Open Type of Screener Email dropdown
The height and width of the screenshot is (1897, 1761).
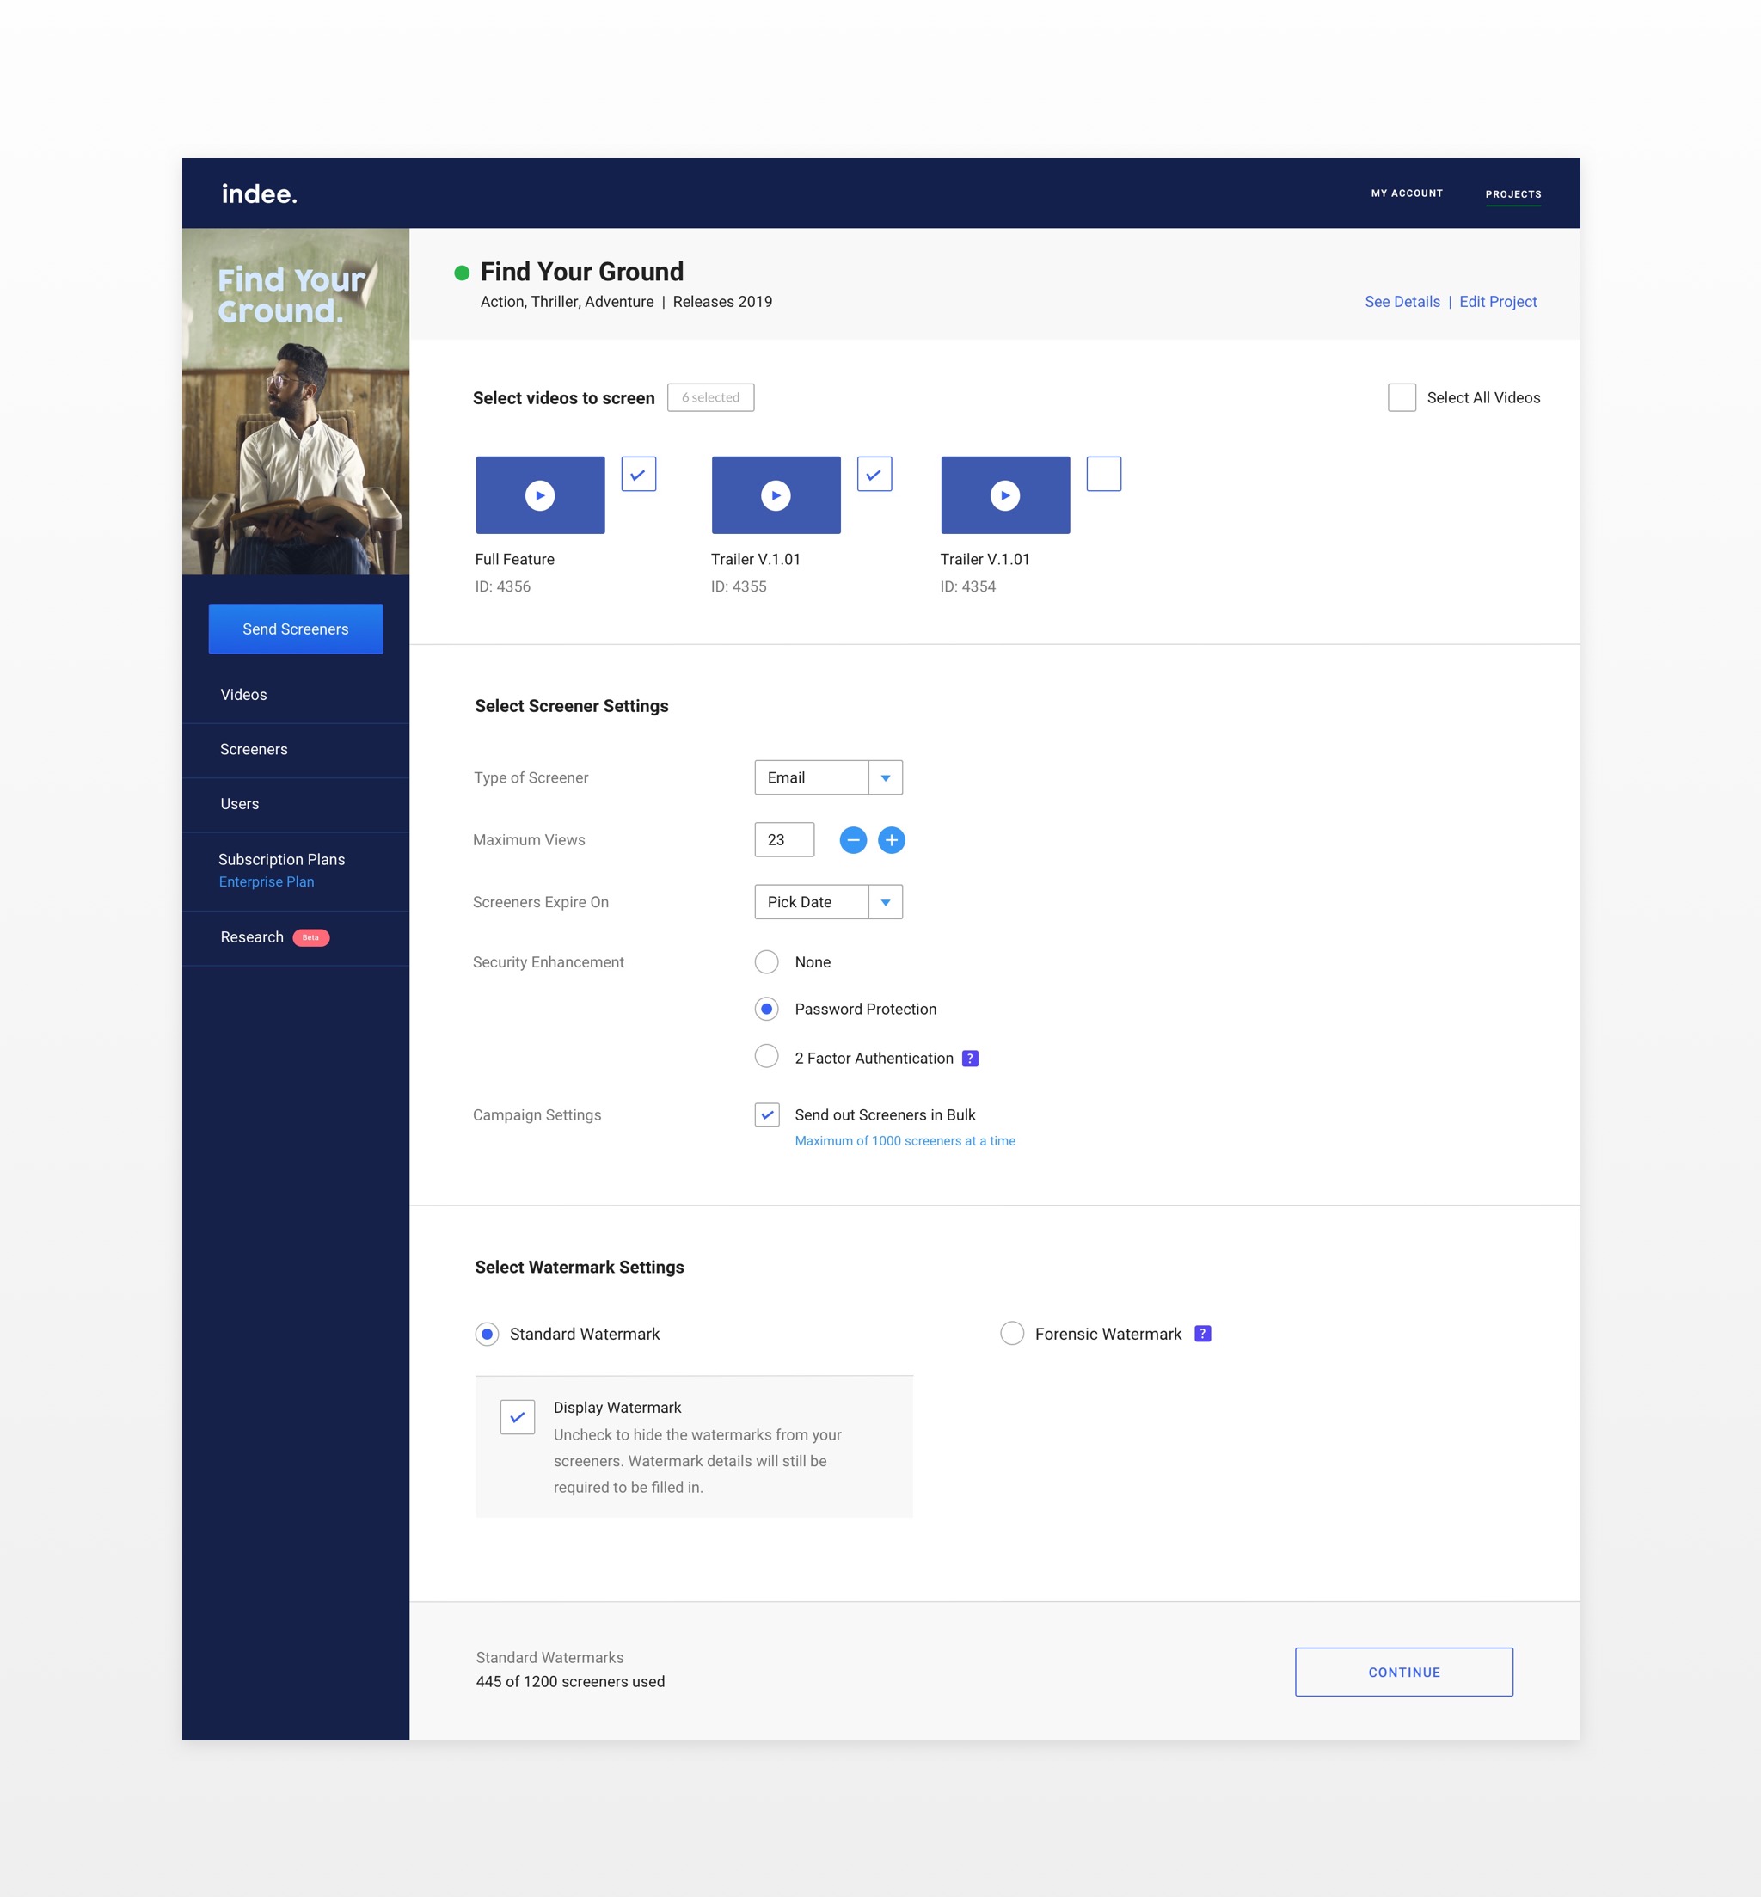tap(828, 777)
